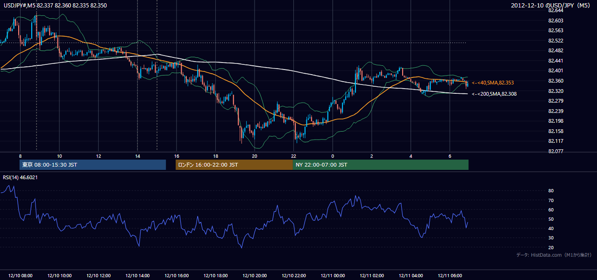Click hour 4 on the price chart axis
Image resolution: width=597 pixels, height=280 pixels.
click(411, 156)
